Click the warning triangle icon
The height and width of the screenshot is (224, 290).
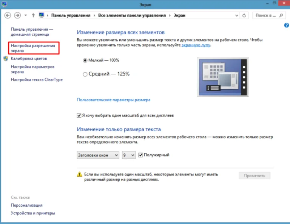pos(80,174)
